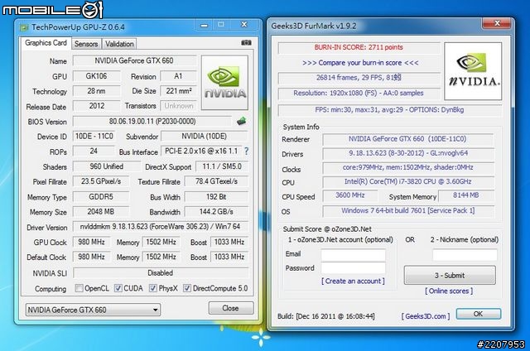Click the CPU Speed value 3600 MHz
The image size is (530, 351).
point(350,195)
